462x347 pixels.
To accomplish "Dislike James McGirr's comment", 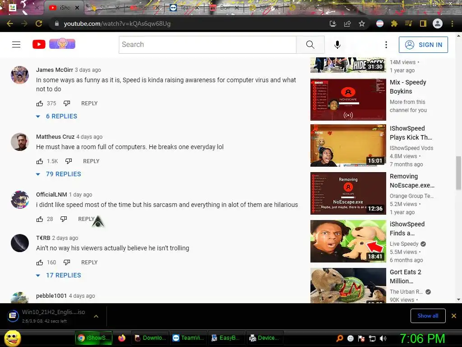I will coord(67,103).
